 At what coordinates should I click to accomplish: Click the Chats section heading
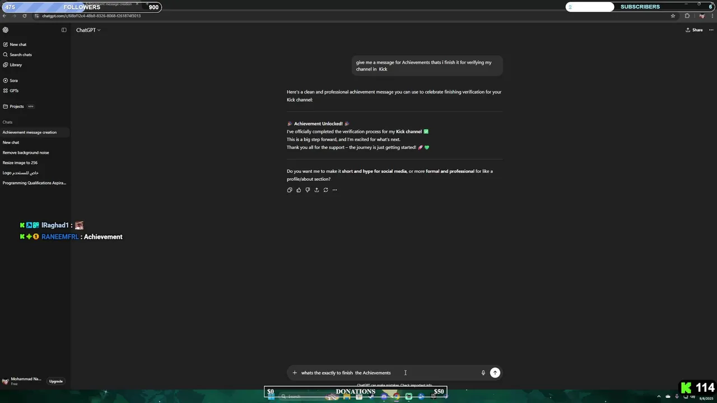point(7,122)
